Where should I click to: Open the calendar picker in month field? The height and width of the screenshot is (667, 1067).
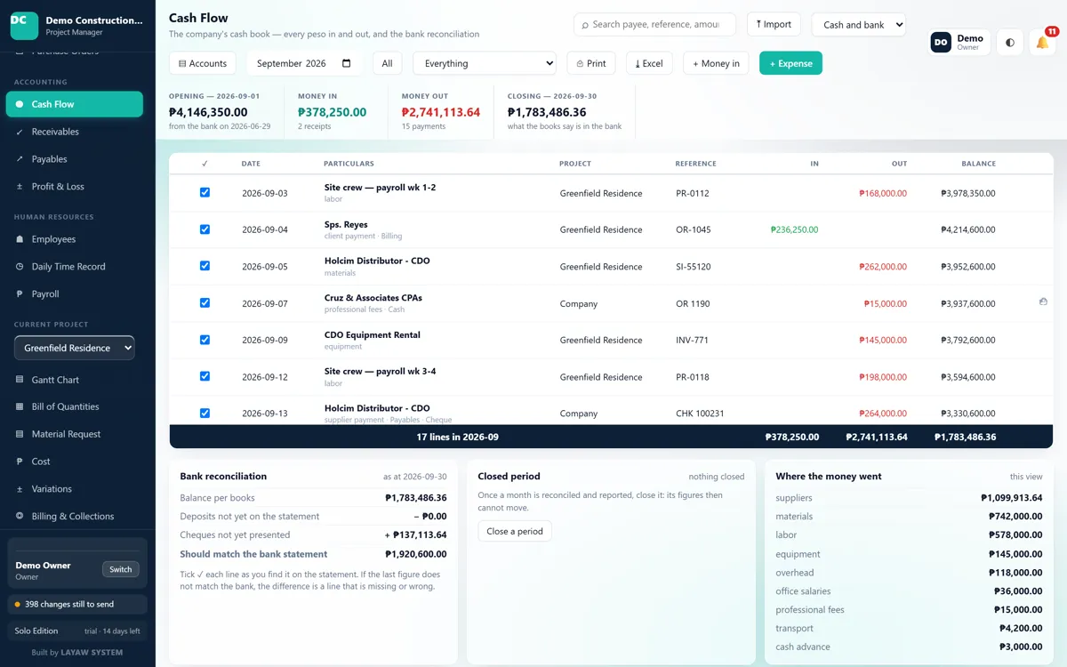pos(347,63)
